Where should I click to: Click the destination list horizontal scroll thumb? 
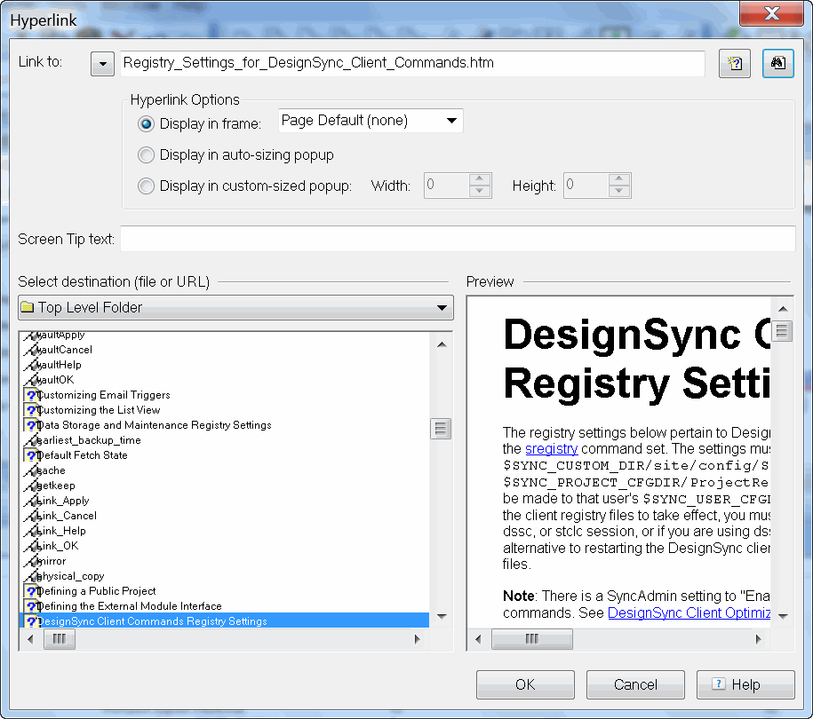[x=60, y=639]
